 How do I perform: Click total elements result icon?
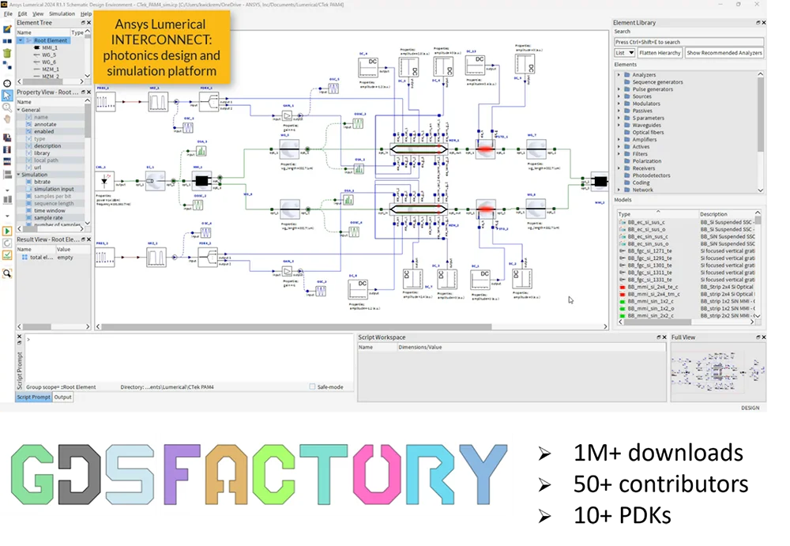click(24, 257)
